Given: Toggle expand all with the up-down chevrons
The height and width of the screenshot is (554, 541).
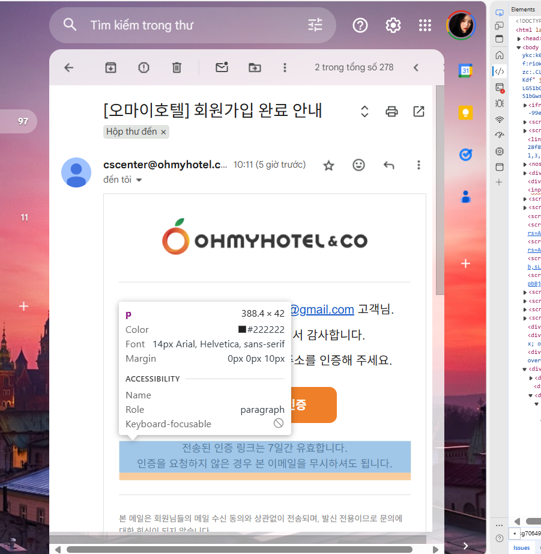Looking at the screenshot, I should tap(365, 111).
